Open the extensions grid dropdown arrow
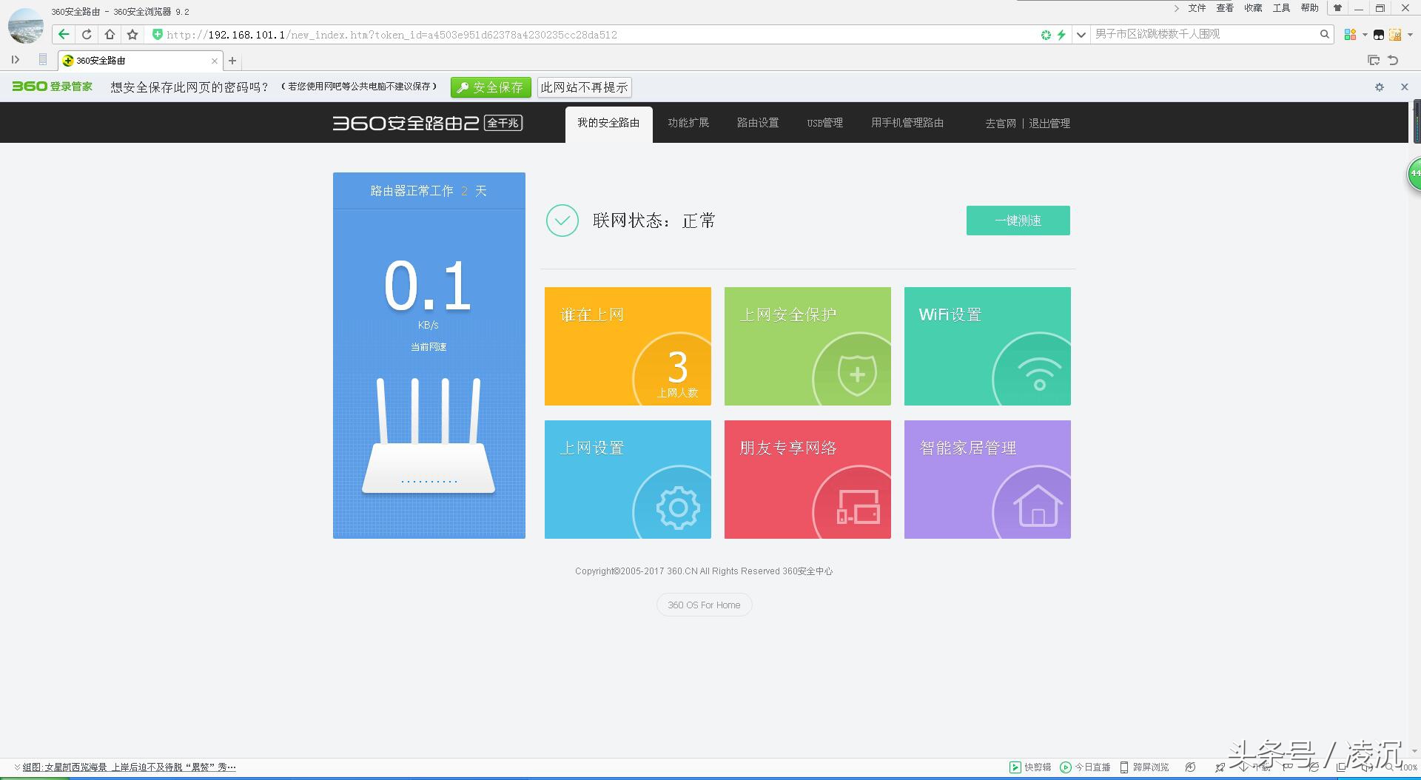The height and width of the screenshot is (780, 1421). pyautogui.click(x=1364, y=35)
